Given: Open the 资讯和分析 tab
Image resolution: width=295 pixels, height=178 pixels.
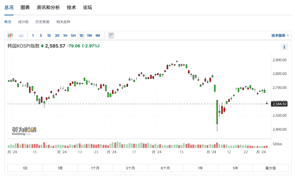Looking at the screenshot, I should pyautogui.click(x=48, y=8).
